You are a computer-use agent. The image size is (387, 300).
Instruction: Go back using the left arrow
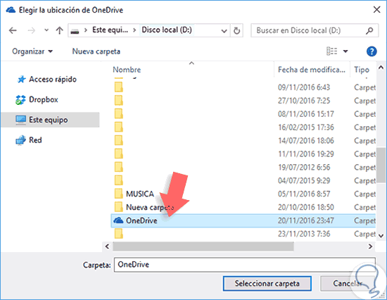13,31
